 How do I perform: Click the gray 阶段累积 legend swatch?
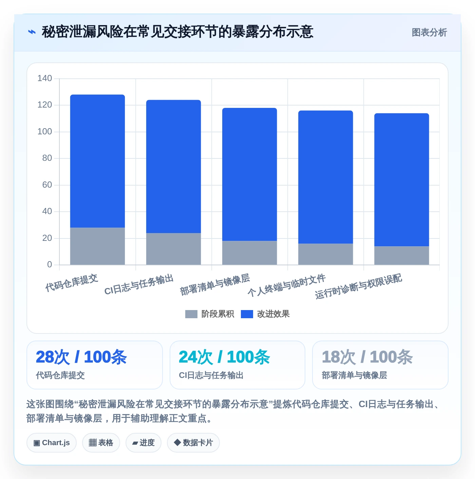pos(191,314)
